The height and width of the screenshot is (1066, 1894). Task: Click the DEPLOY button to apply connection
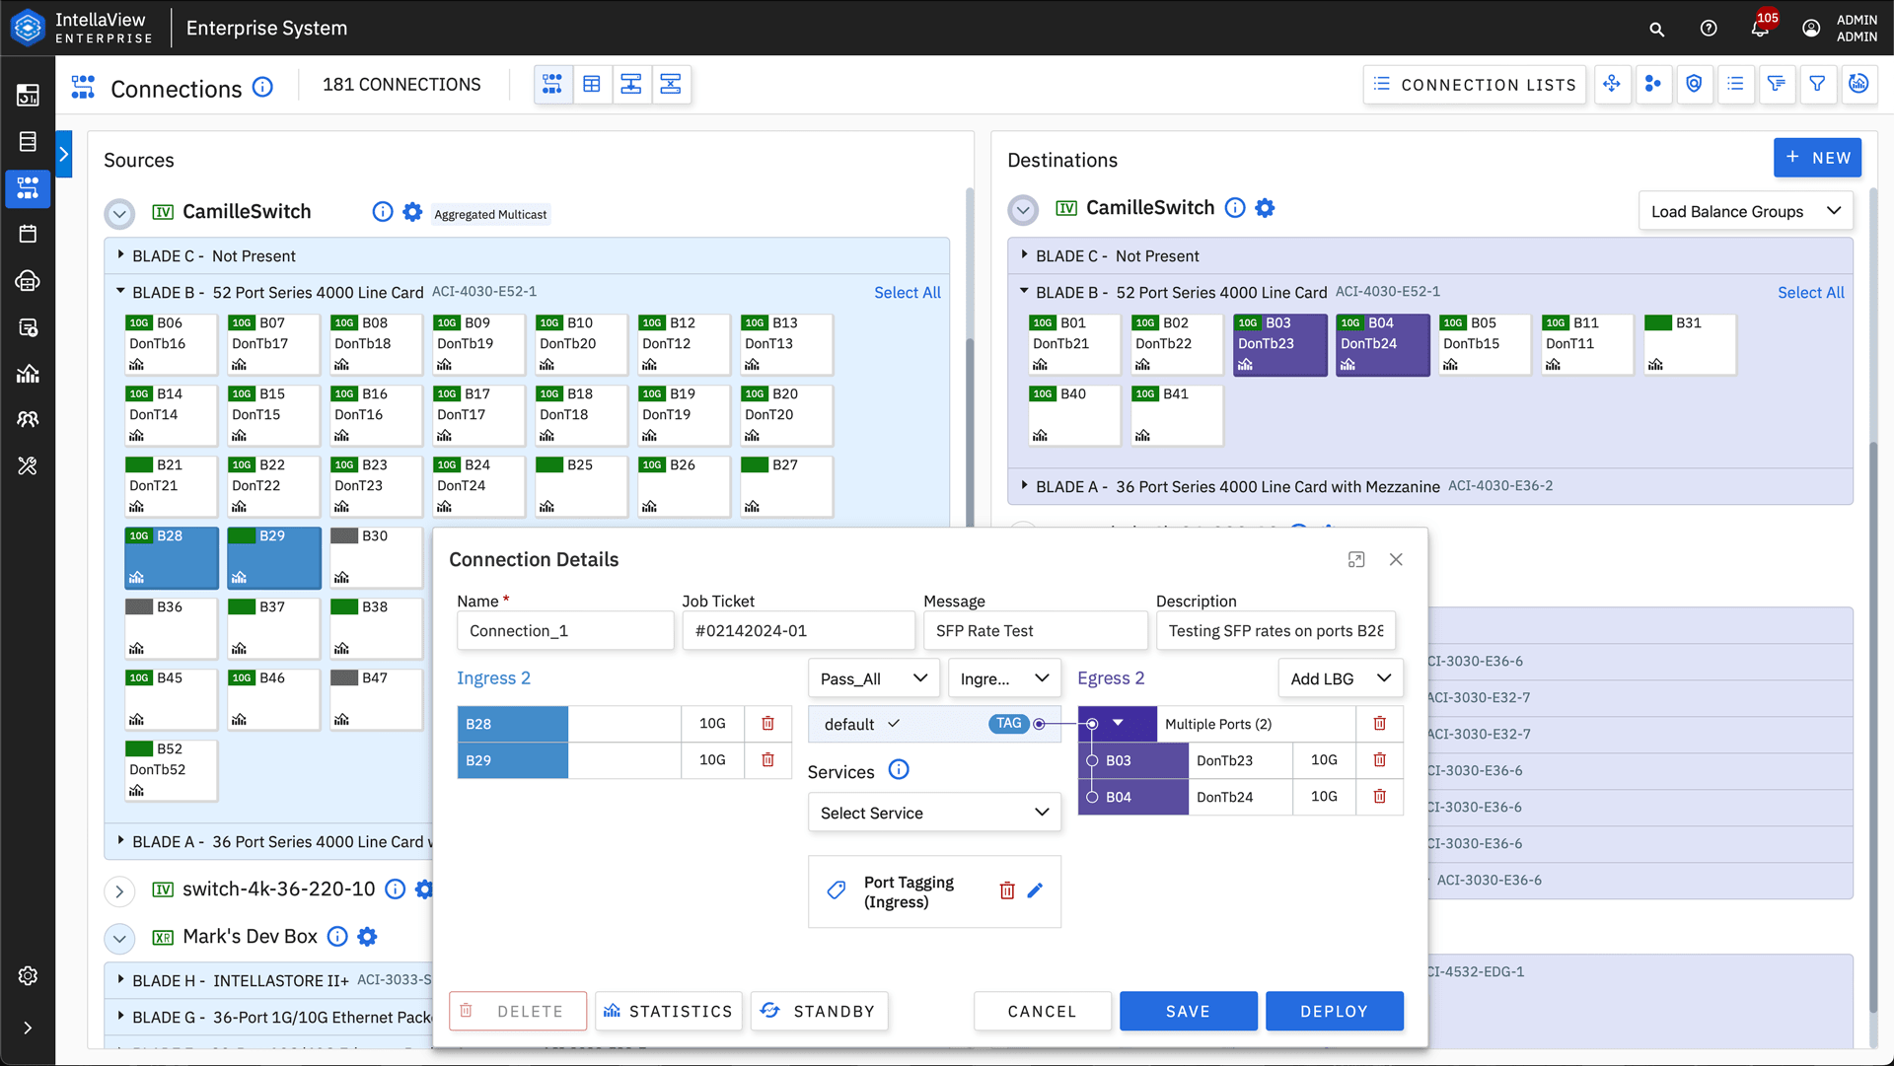(x=1334, y=1010)
